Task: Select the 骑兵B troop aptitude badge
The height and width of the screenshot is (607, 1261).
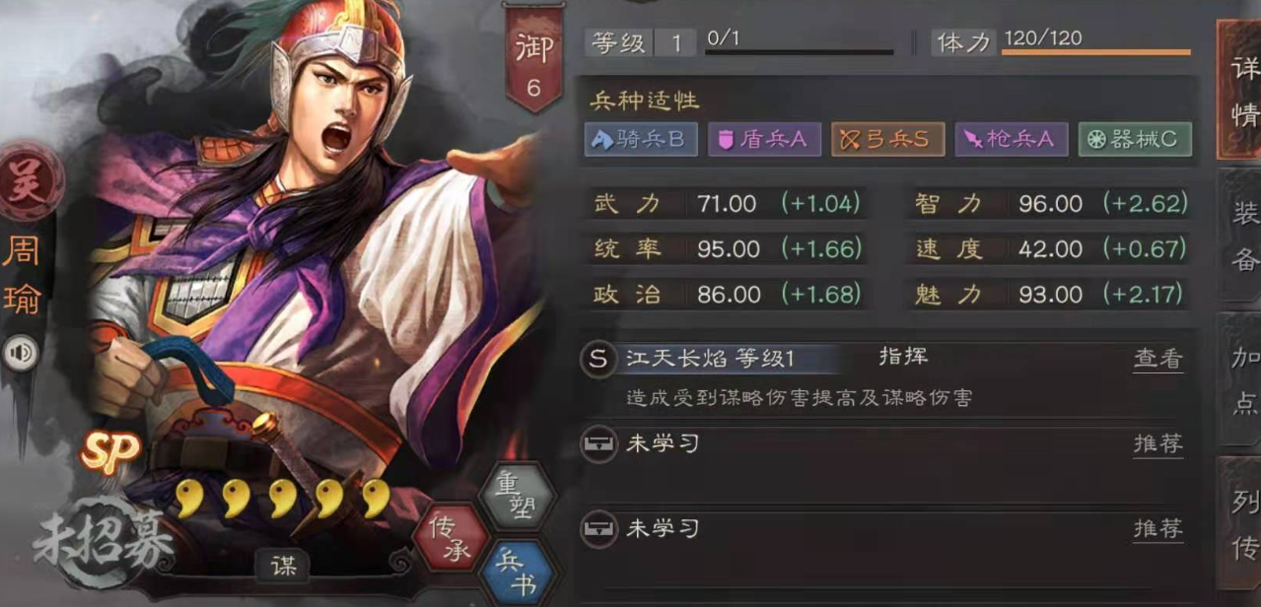Action: click(x=640, y=139)
